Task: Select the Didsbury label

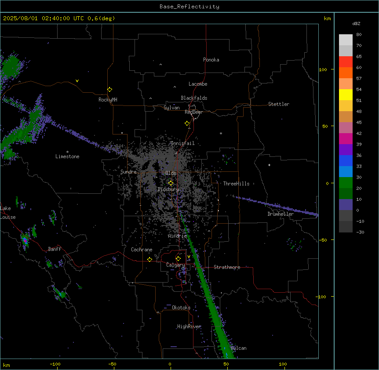Action: (168, 189)
